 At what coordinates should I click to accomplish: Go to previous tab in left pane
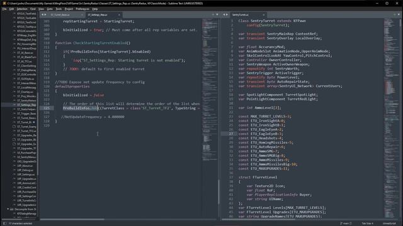point(42,15)
